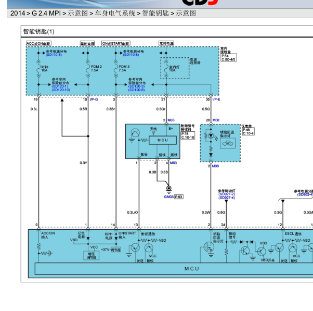Open the C.10-4 connector reference
The height and width of the screenshot is (311, 313).
(x=248, y=133)
